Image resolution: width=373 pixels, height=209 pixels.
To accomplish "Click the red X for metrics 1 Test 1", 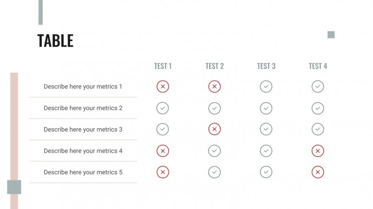I will (x=163, y=86).
